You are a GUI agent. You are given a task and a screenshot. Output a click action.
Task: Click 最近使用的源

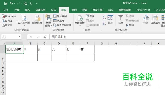[x=62, y=25]
